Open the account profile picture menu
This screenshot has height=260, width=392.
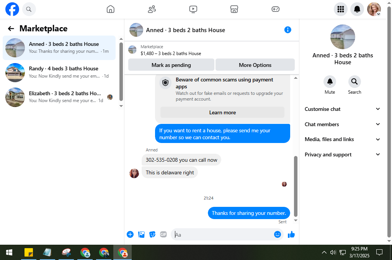(374, 9)
